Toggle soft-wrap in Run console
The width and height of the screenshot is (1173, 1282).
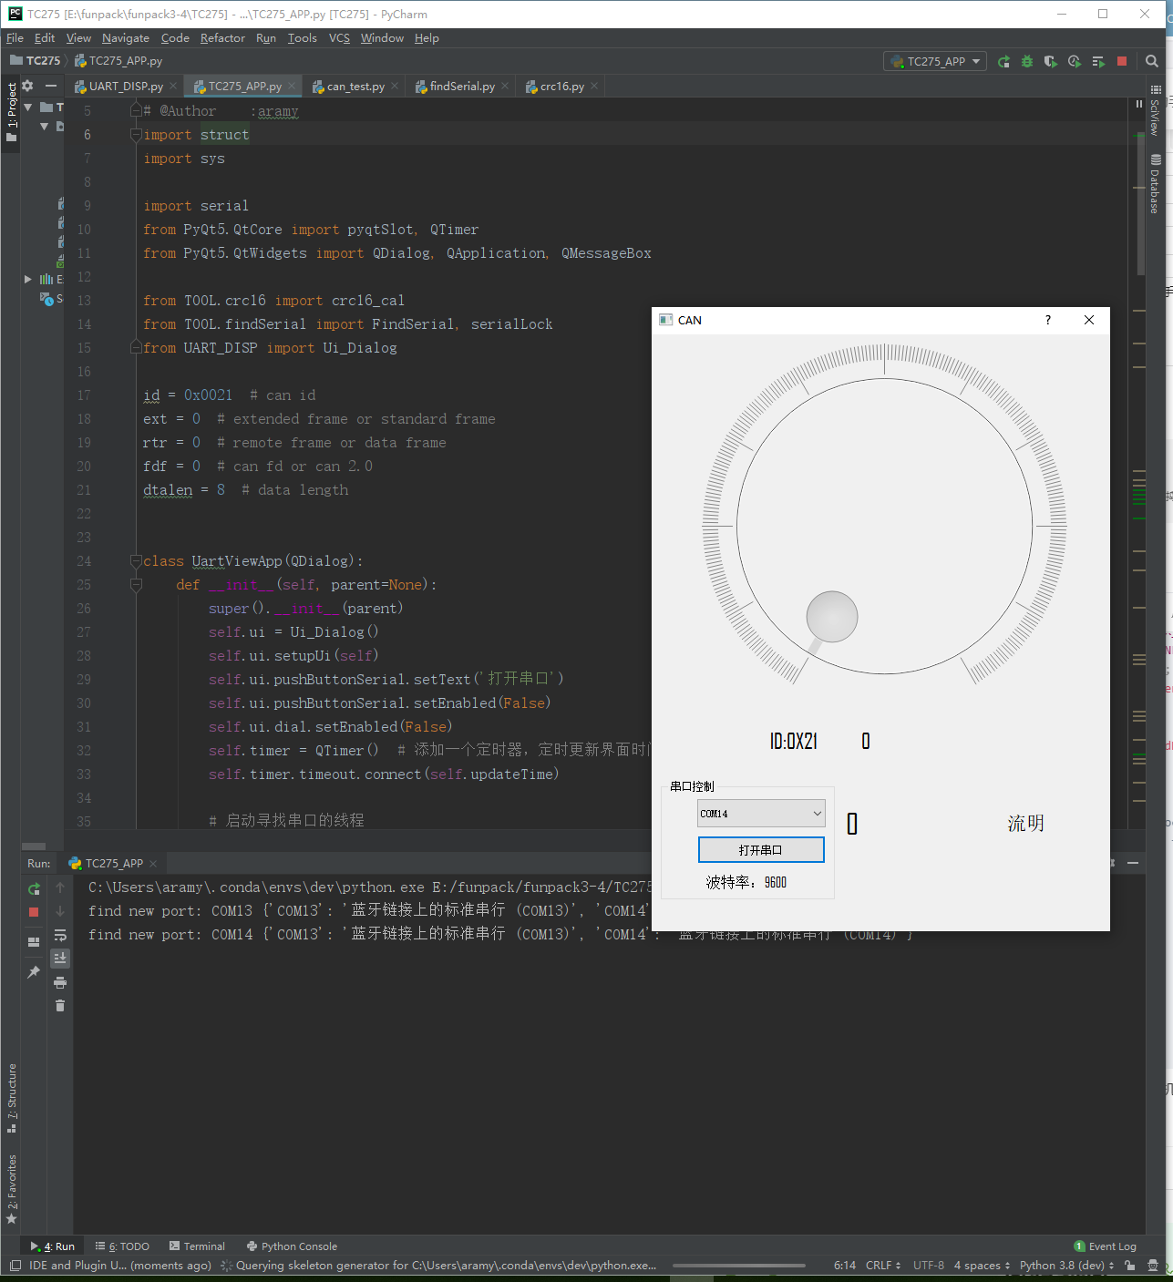(x=60, y=935)
